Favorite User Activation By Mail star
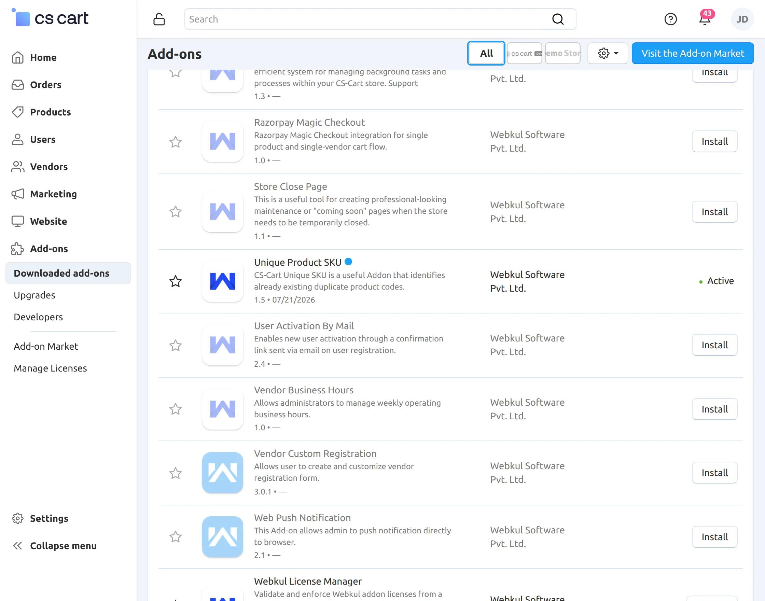765x601 pixels. [175, 345]
